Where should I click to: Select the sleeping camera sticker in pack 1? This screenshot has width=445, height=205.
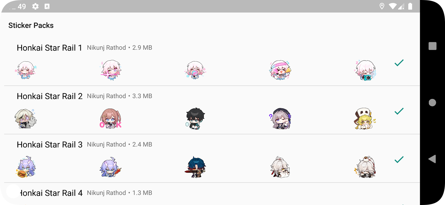(366, 70)
